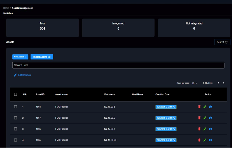
Task: Open the rows per page dropdown
Action: click(x=194, y=83)
